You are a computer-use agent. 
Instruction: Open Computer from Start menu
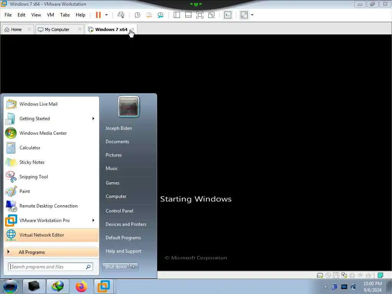click(x=116, y=196)
